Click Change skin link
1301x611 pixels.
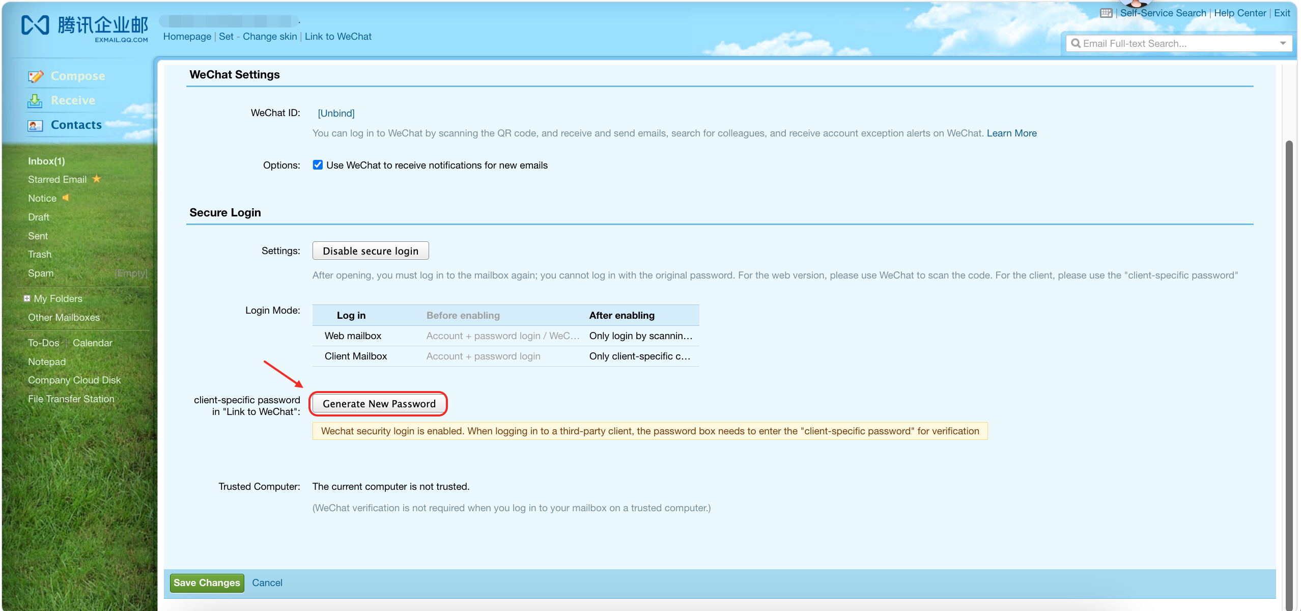[270, 36]
